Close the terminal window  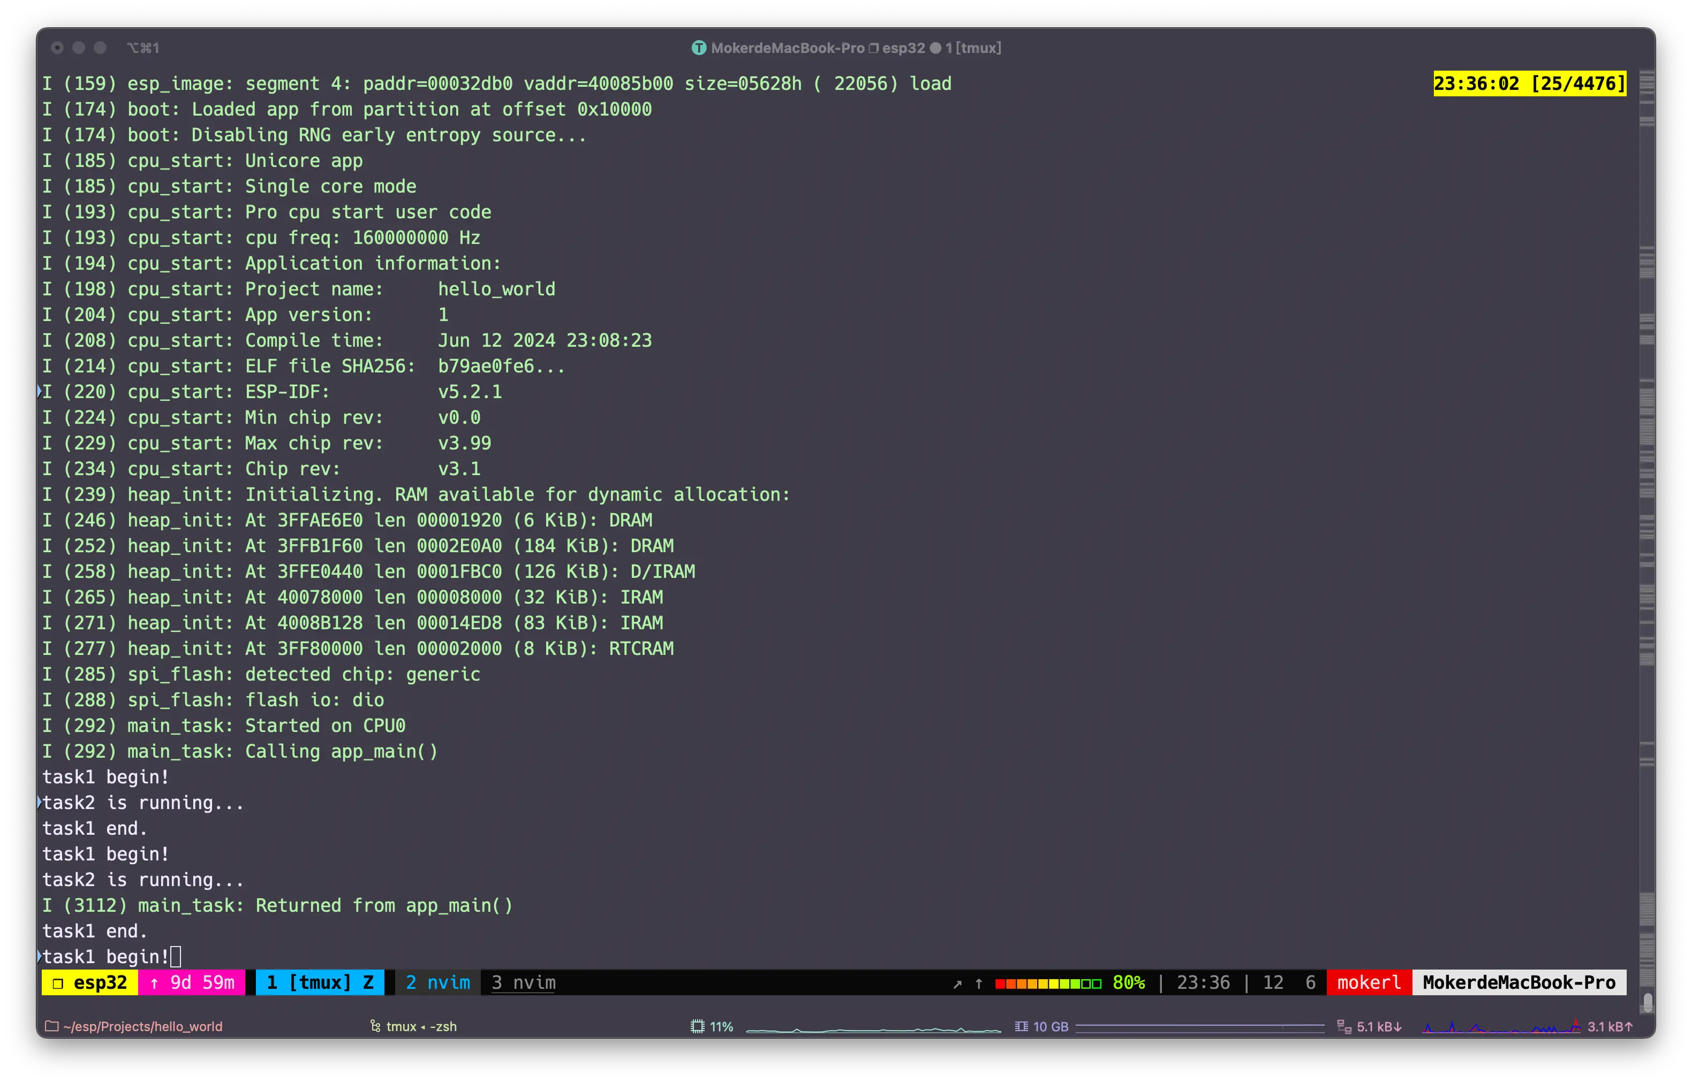click(58, 48)
